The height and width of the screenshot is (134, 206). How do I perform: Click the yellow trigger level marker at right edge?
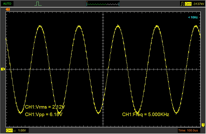[x=203, y=125]
